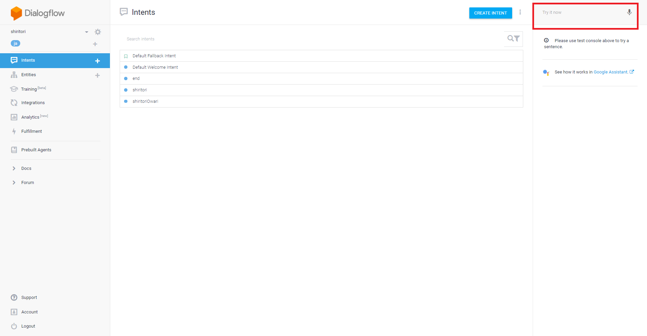Expand the Docs section
The width and height of the screenshot is (647, 336).
[x=14, y=169]
